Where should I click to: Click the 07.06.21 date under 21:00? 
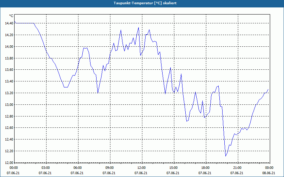(237, 173)
